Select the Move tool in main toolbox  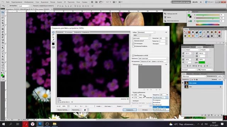tap(2, 13)
